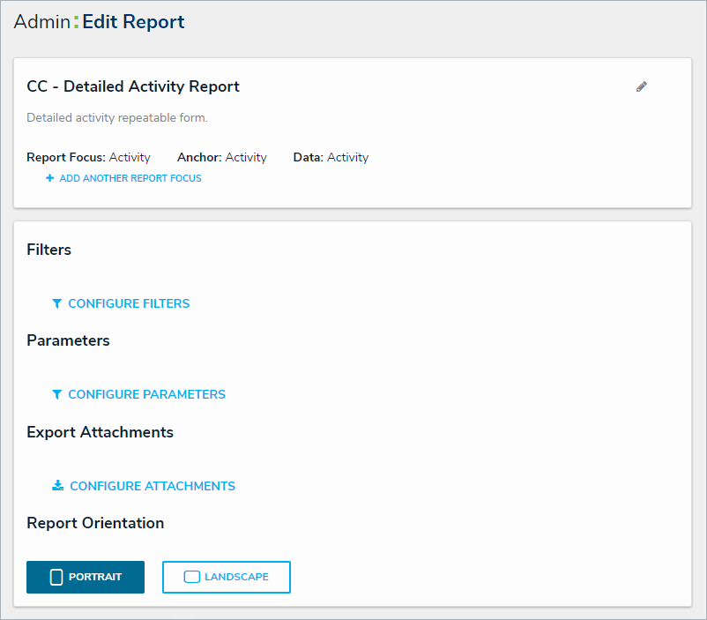Click the Export Attachments section heading
The image size is (707, 620).
(100, 432)
